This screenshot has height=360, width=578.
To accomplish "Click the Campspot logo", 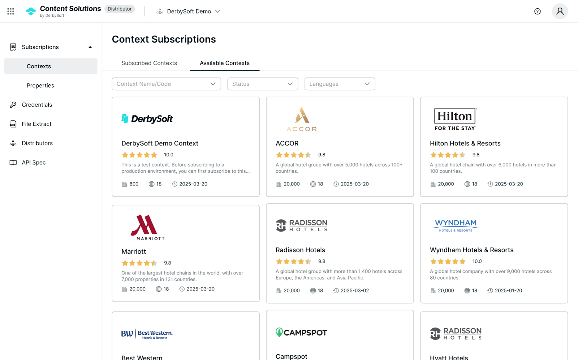I will [301, 333].
